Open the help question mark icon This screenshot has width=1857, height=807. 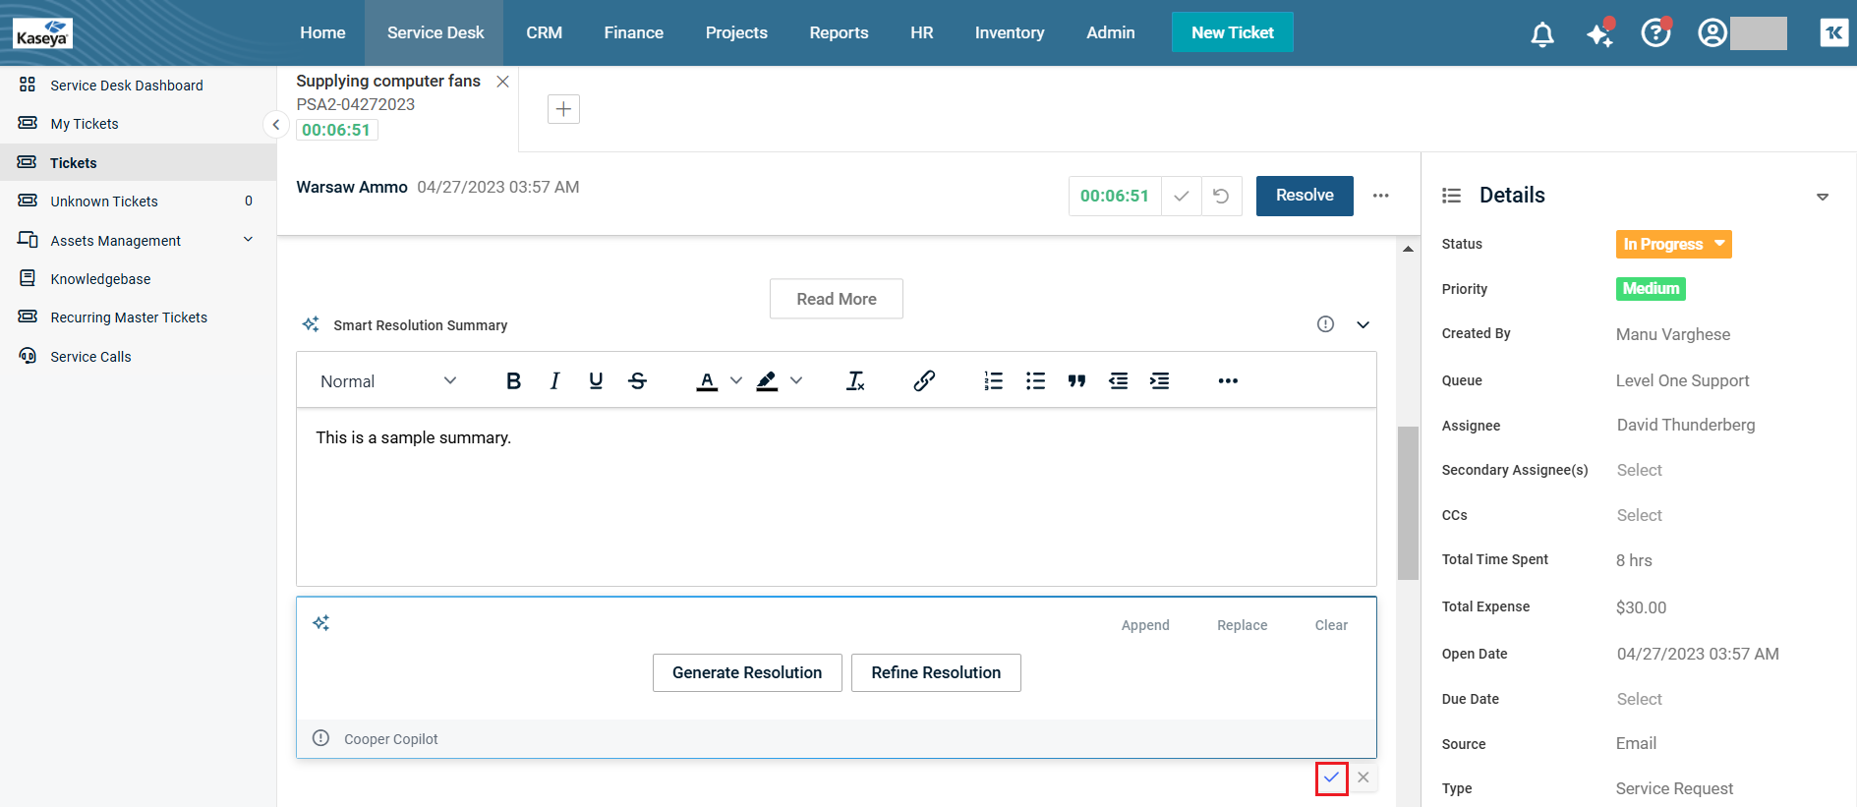point(1655,33)
